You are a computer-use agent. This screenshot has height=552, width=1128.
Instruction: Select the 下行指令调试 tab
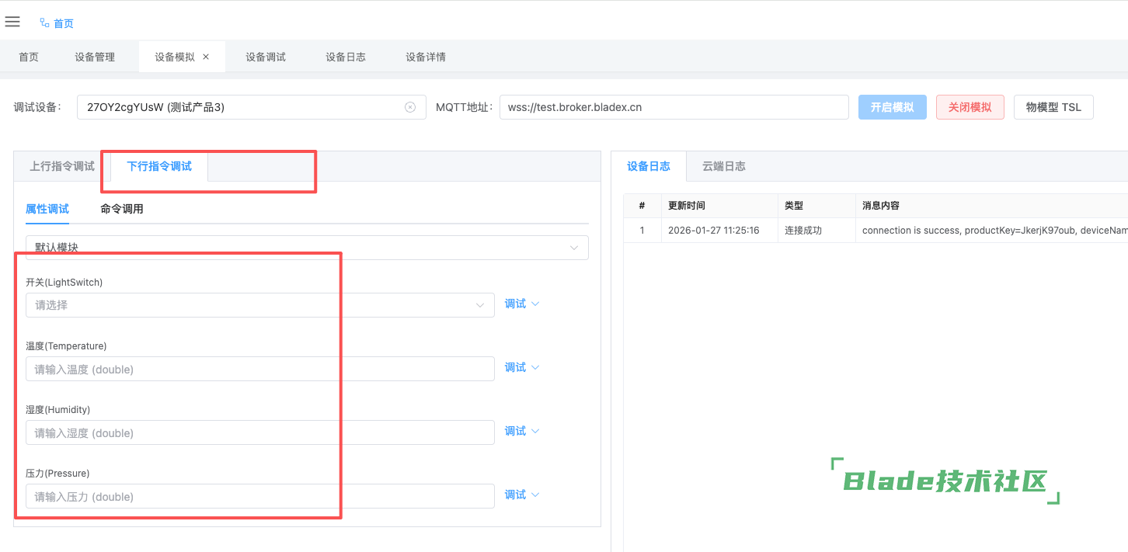[159, 166]
